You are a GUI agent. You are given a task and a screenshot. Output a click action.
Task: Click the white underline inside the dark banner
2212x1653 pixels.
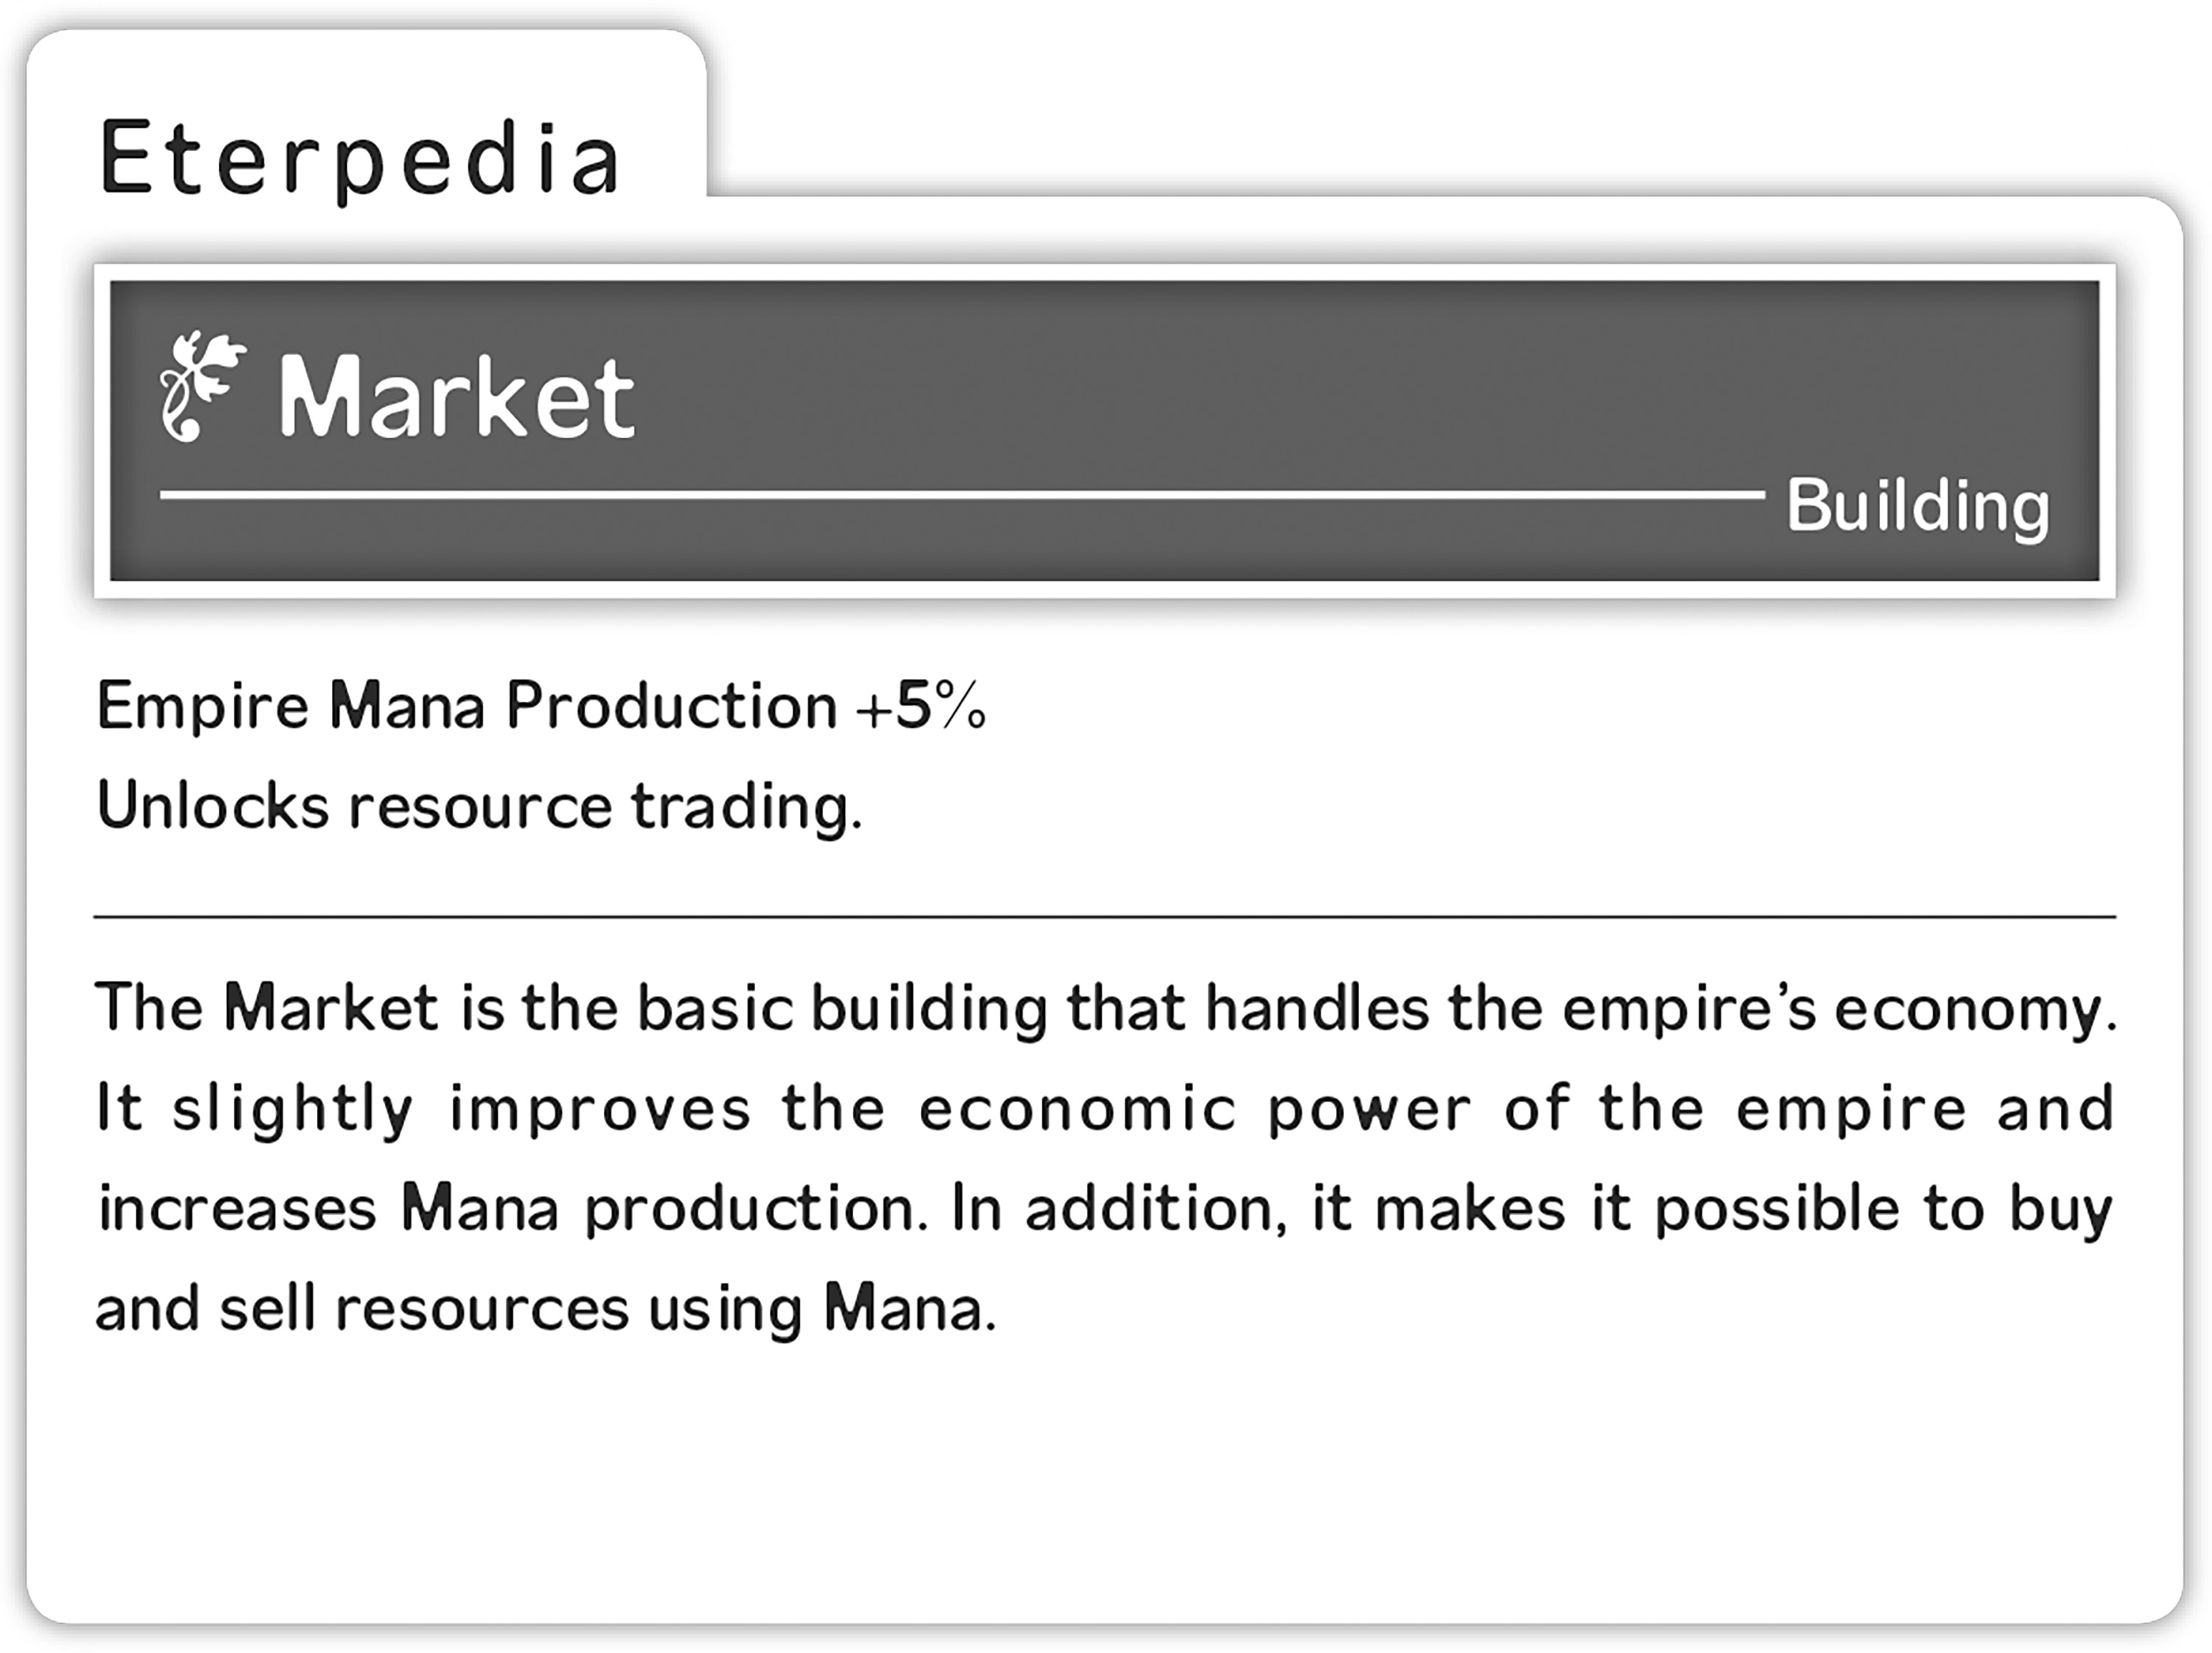tap(960, 494)
